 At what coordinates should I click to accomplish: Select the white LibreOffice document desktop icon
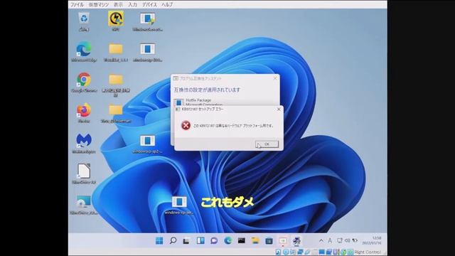point(84,174)
